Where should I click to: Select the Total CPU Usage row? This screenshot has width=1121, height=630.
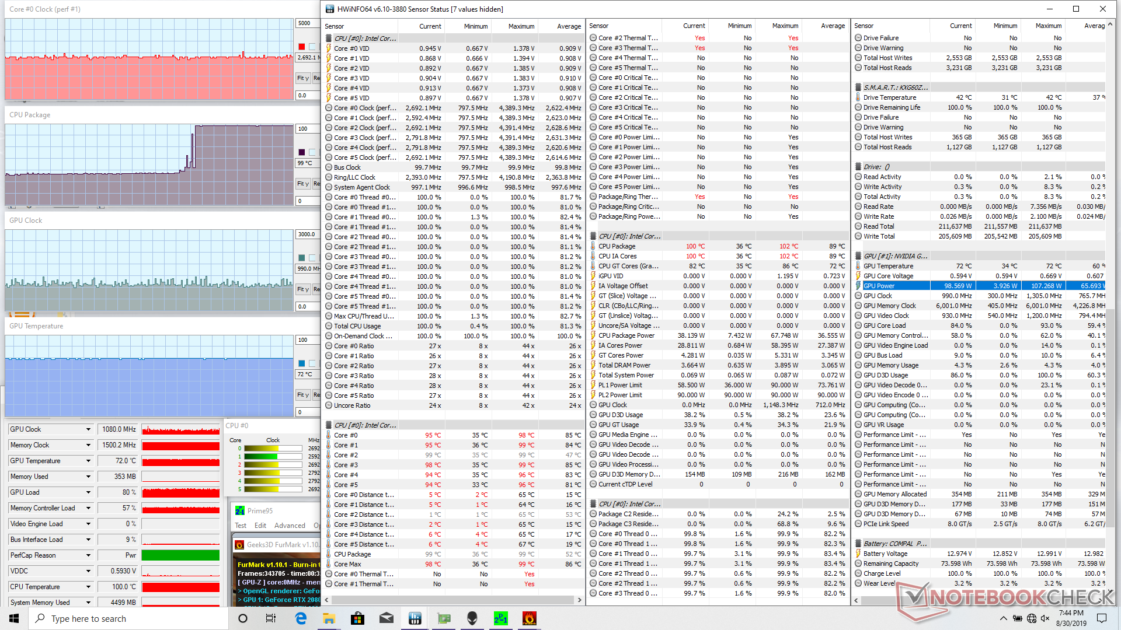453,326
